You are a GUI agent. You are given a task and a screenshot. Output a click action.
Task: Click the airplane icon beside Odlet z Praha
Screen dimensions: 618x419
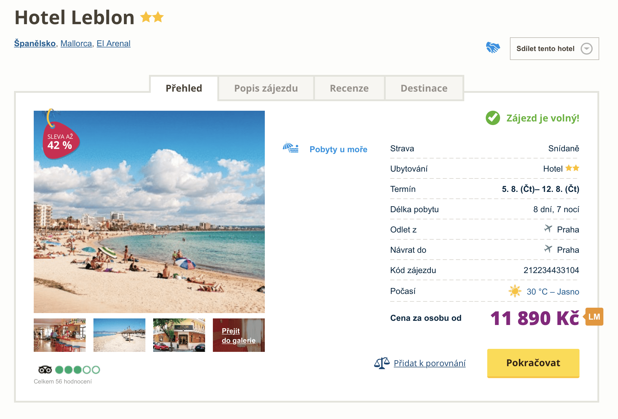pos(548,229)
